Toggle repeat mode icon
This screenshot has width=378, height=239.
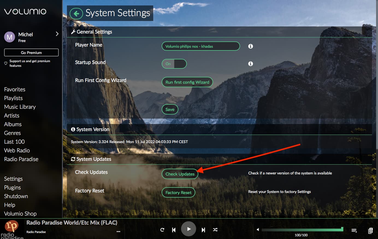pyautogui.click(x=162, y=230)
